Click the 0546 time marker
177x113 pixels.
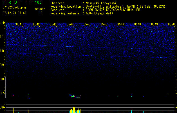pos(104,24)
